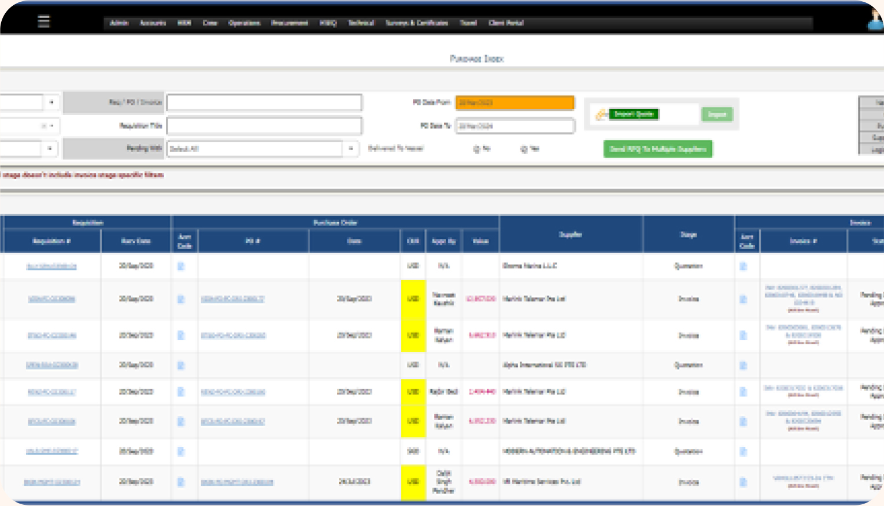Open the PO number link in VR Maritime row
Screen dimensions: 884x506
click(237, 482)
